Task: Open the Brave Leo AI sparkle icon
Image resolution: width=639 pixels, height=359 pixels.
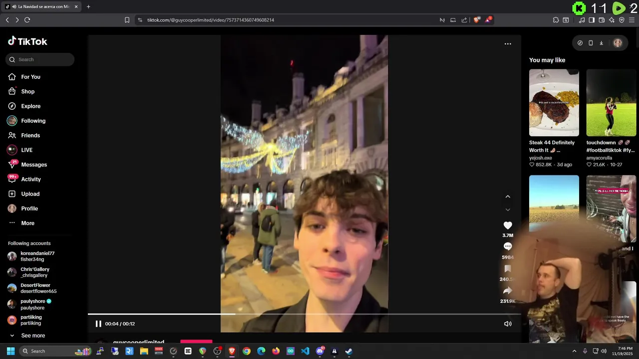Action: coord(612,20)
